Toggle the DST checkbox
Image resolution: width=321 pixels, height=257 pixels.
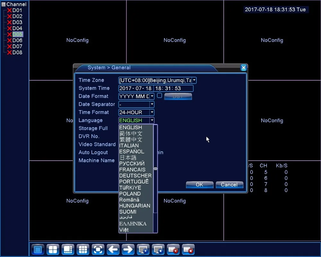[160, 95]
